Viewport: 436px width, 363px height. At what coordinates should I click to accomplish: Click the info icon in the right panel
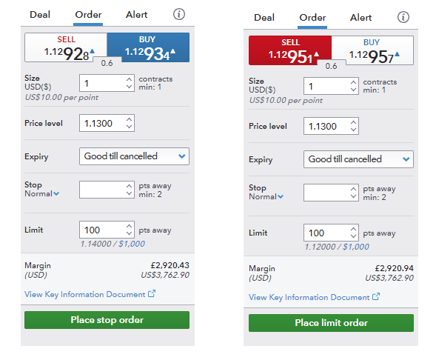pos(403,17)
